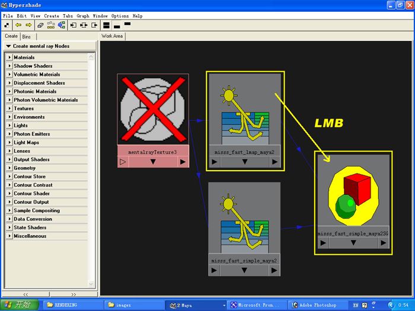
Task: Open down-arrow menu on mentalrayTexture3 node
Action: tap(153, 162)
